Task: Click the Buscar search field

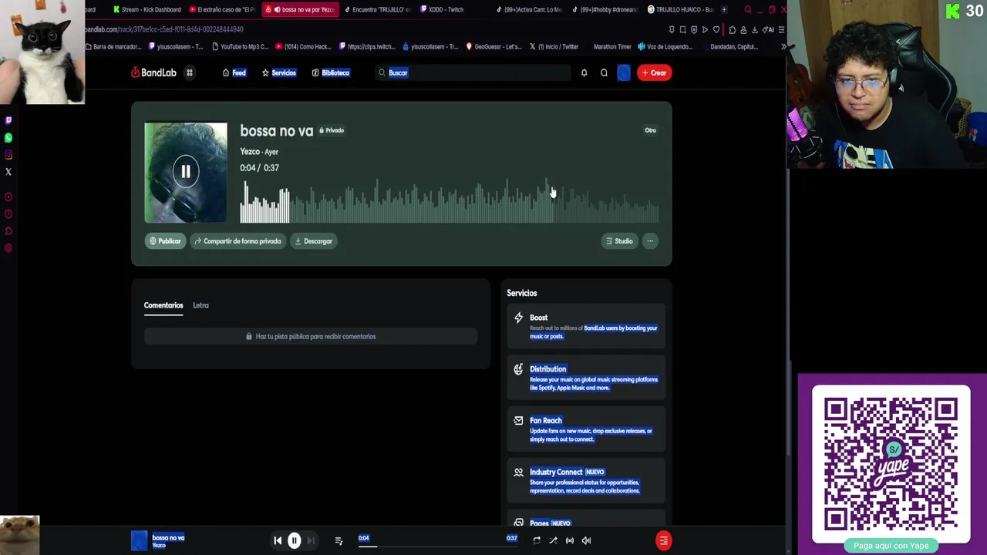Action: point(472,72)
